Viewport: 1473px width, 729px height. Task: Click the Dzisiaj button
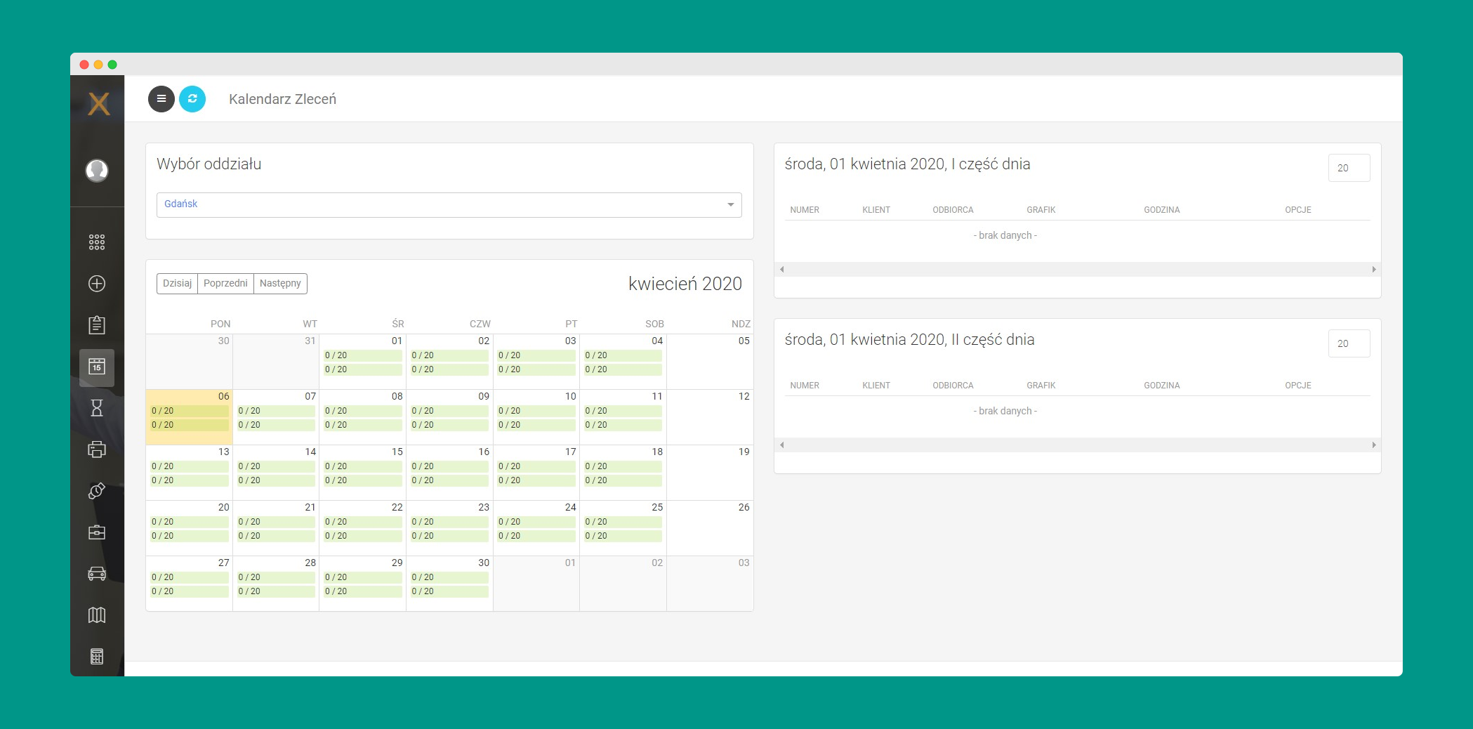[177, 283]
